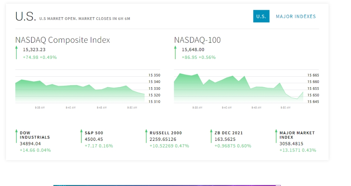Screen dimensions: 351x186
Task: Click the Russell value 2259.65126
Action: coord(163,139)
